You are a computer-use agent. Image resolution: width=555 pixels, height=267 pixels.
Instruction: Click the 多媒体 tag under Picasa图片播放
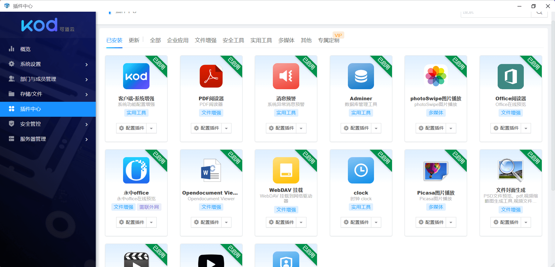[x=436, y=207]
